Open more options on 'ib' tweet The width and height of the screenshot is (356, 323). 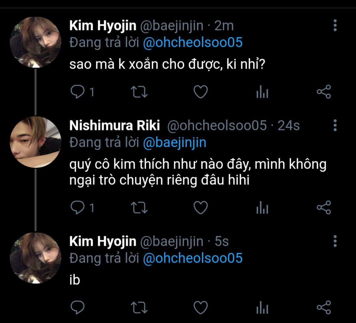335,241
